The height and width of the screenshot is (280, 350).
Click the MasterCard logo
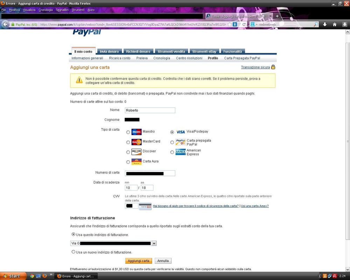[x=136, y=142]
